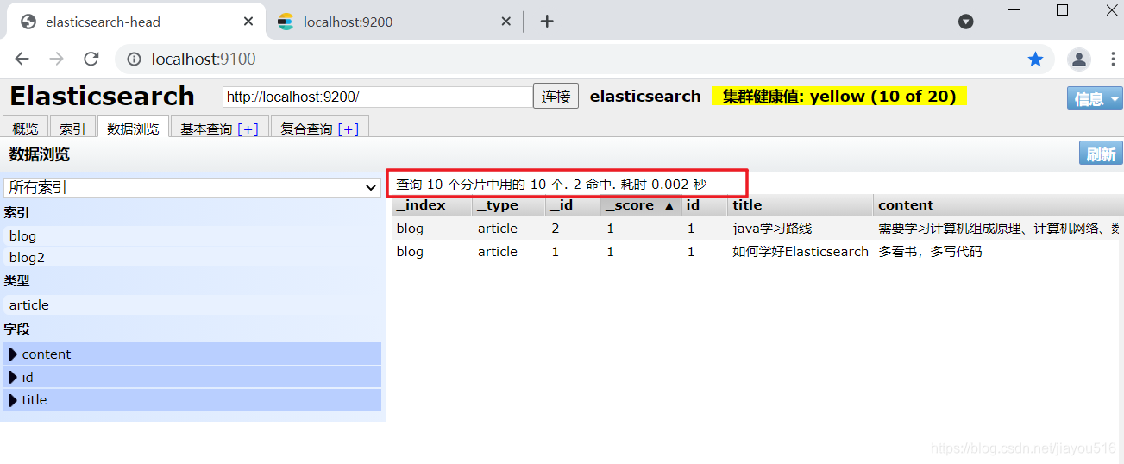Screen dimensions: 1124x464
Task: Go back in browser history
Action: (x=22, y=59)
